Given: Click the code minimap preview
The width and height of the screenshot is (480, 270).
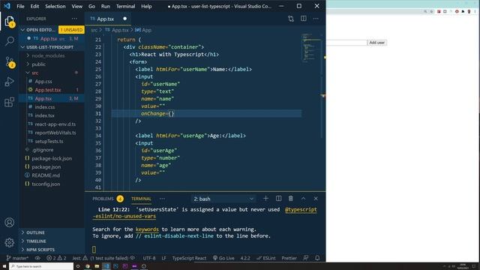Looking at the screenshot, I should coord(311,48).
